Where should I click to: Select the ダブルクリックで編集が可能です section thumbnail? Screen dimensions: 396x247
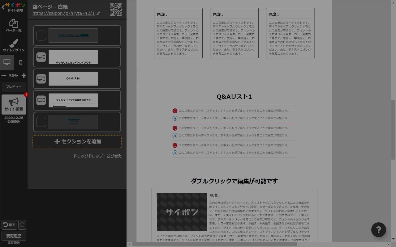73,100
